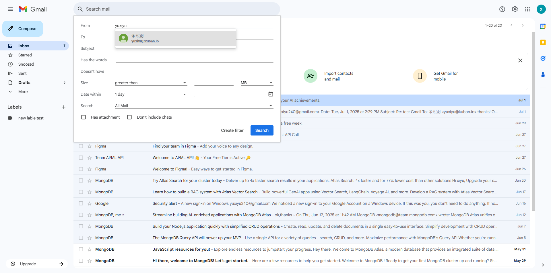This screenshot has height=273, width=551.
Task: Star the MongoDB Try Atlas Search email
Action: 90,180
